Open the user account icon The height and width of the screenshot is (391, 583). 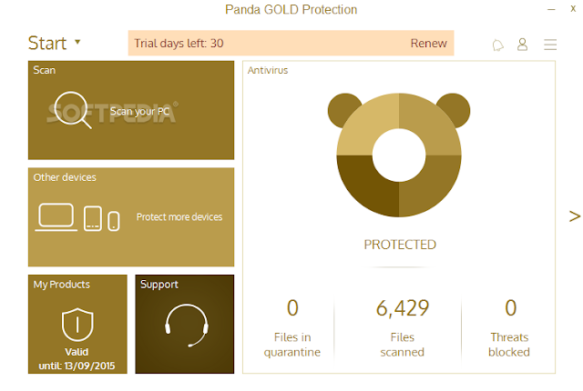[523, 44]
